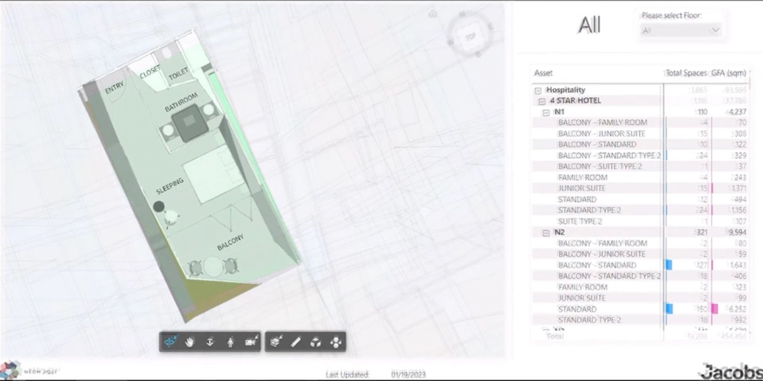This screenshot has width=763, height=381.
Task: Activate the Pan hand tool
Action: tap(190, 342)
